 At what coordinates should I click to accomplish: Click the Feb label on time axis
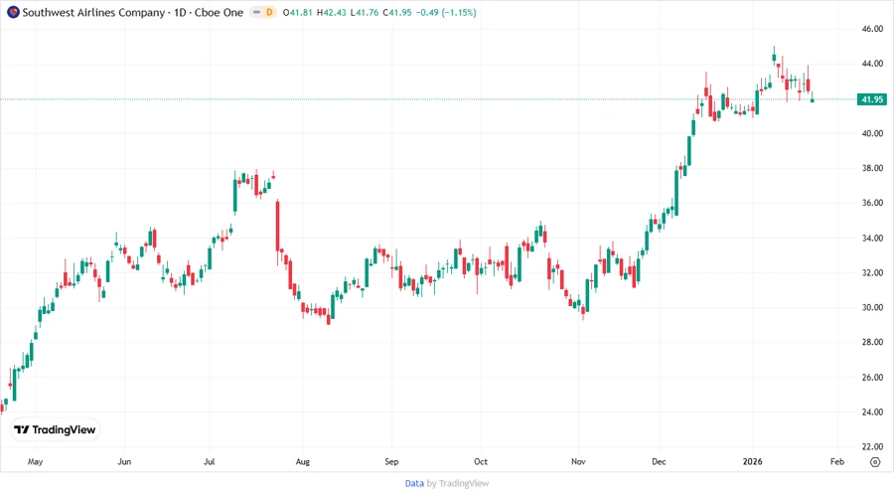coord(837,461)
